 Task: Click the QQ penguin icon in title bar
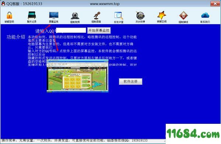pos(3,4)
